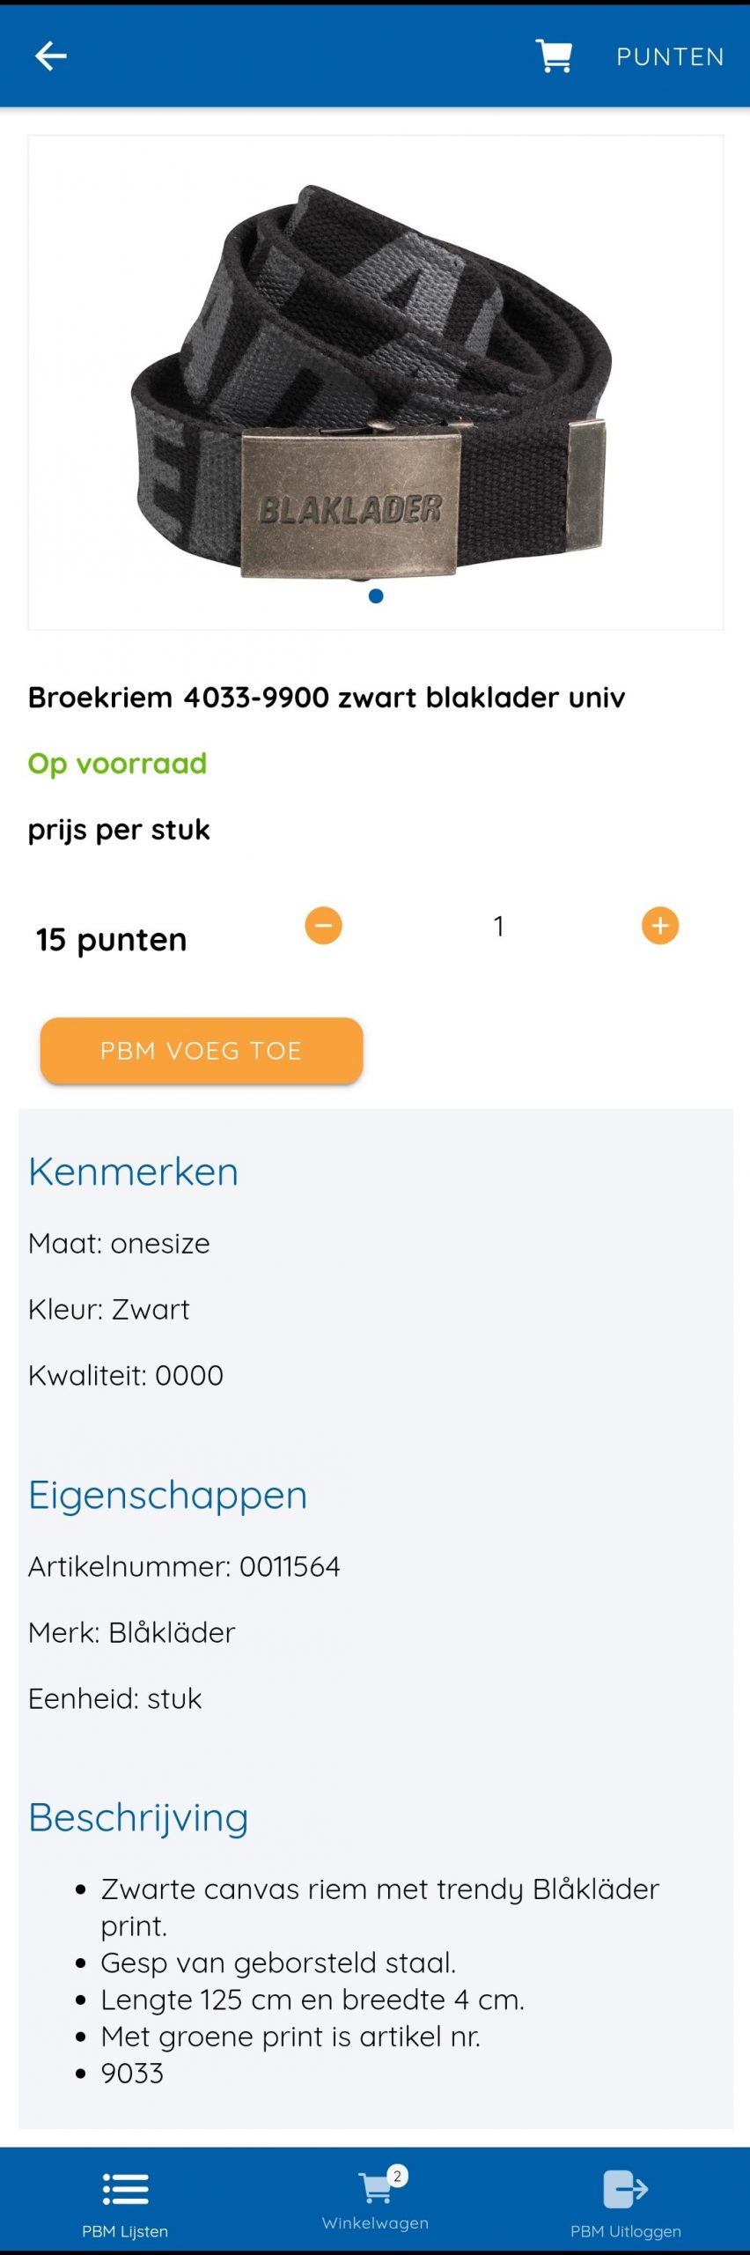Tap the cart icon with badge 2
Viewport: 750px width, 2255px height.
[380, 2185]
